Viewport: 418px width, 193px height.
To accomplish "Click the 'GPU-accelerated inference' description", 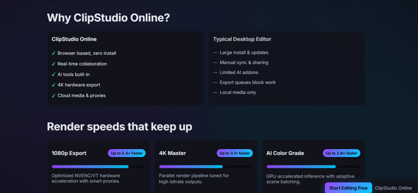I will [310, 179].
